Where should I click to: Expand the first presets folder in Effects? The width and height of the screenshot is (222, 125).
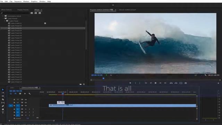pyautogui.click(x=3, y=16)
